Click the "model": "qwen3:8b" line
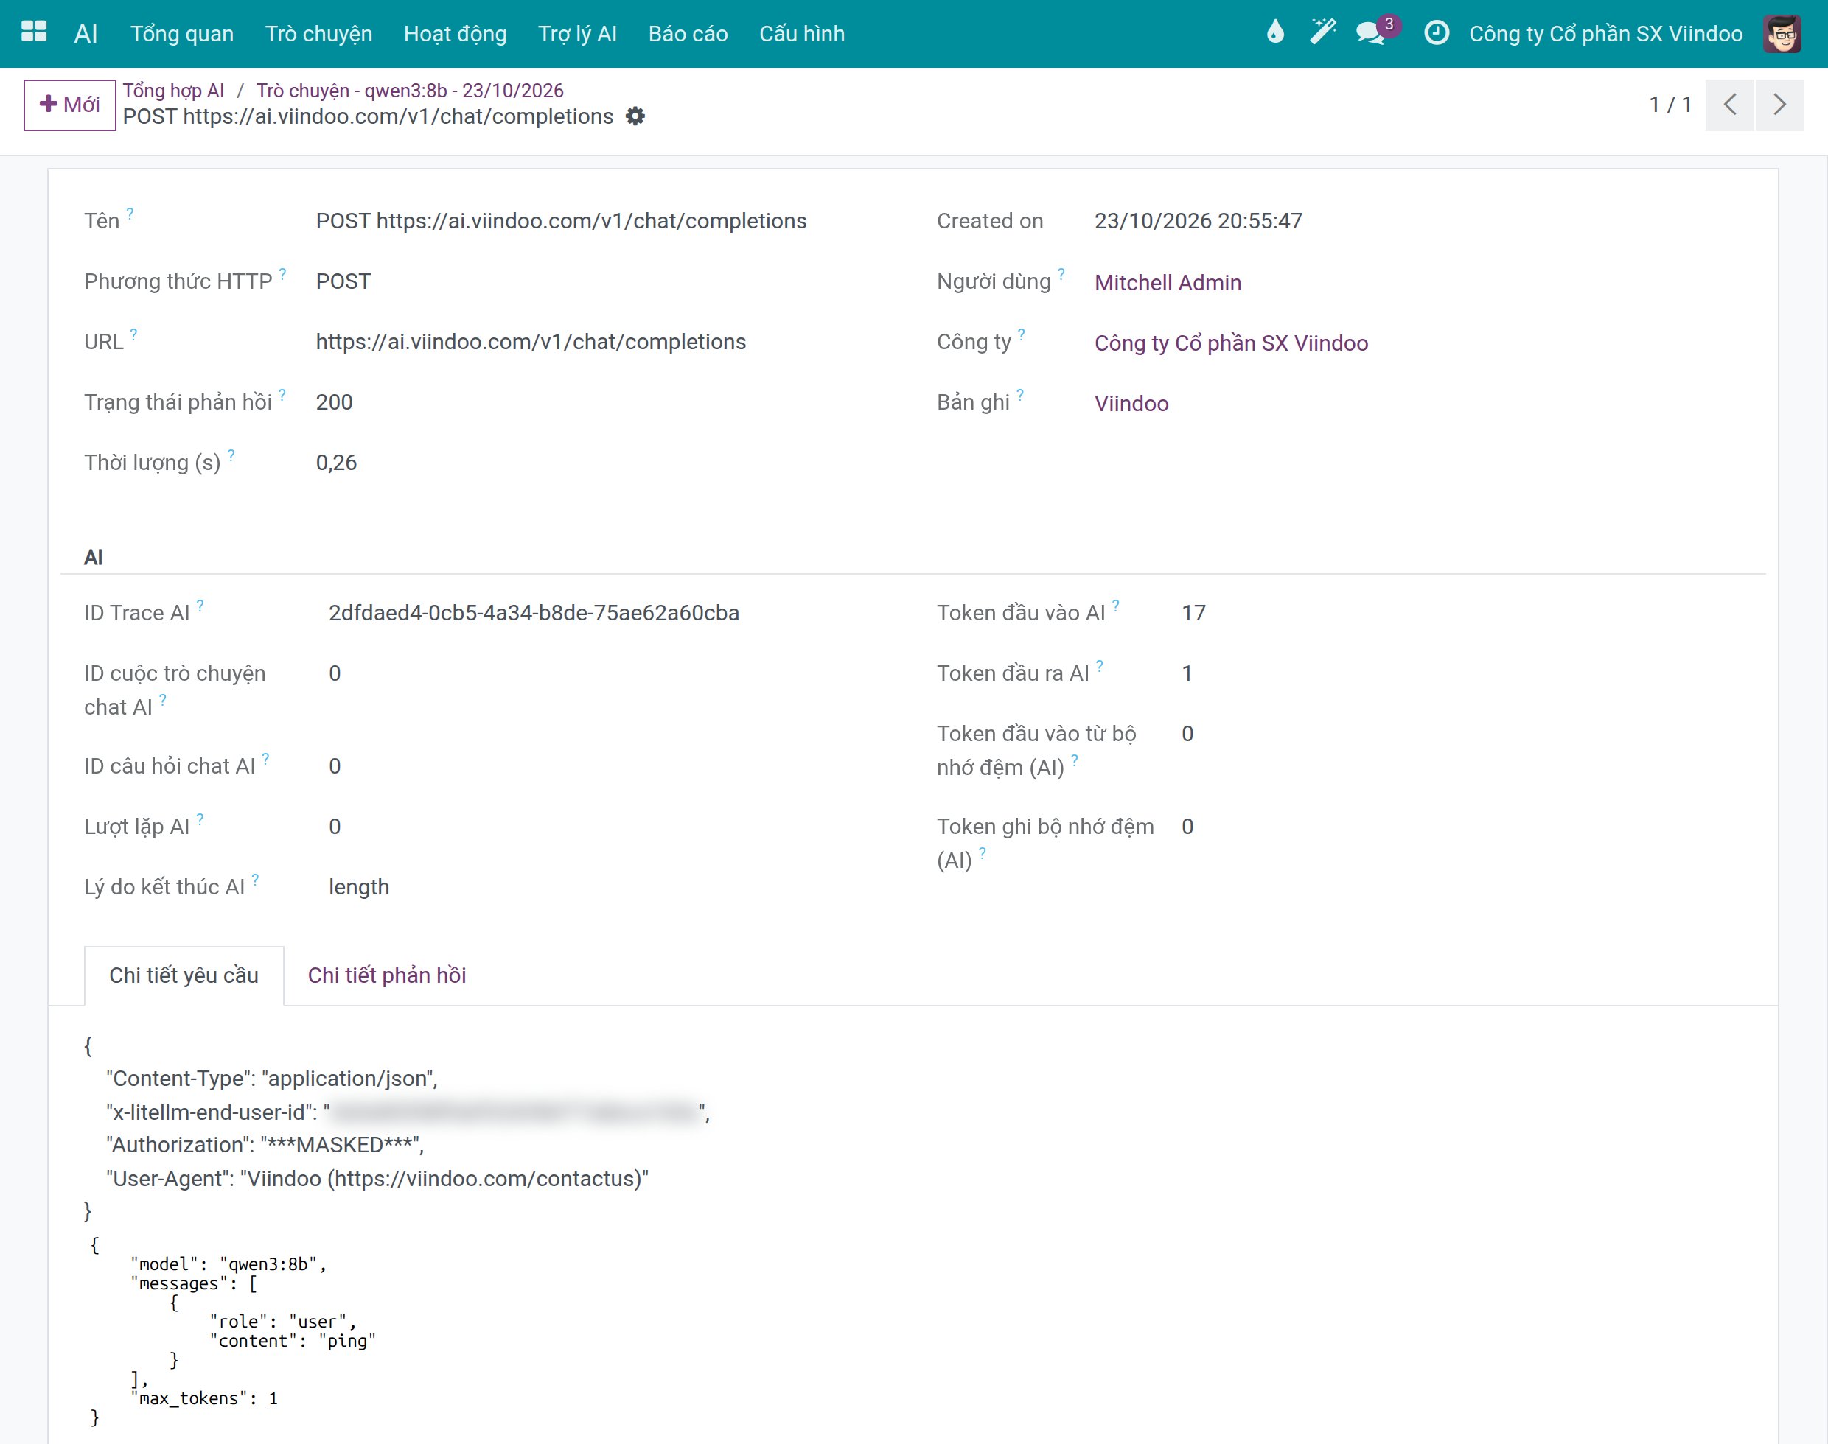1828x1444 pixels. click(x=228, y=1264)
